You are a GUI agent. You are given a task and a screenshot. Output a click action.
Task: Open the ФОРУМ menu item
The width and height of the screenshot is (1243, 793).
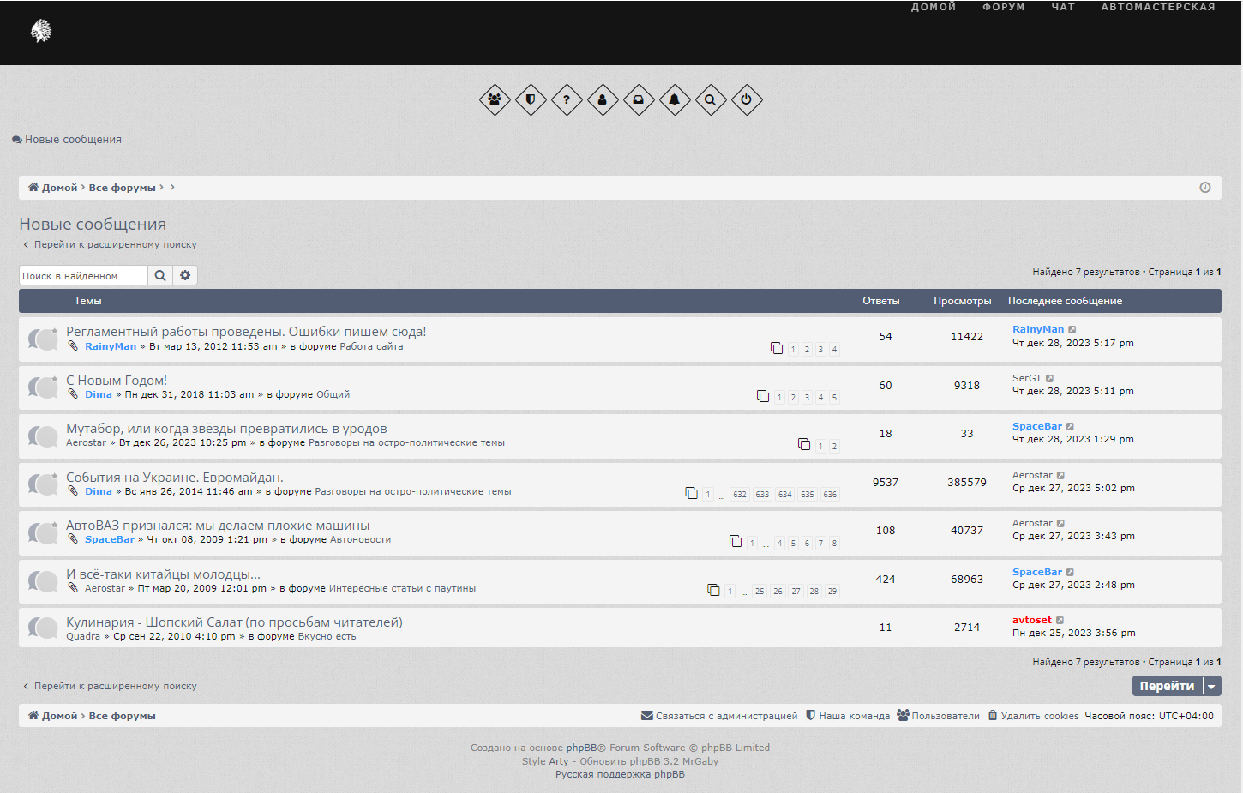tap(1003, 7)
